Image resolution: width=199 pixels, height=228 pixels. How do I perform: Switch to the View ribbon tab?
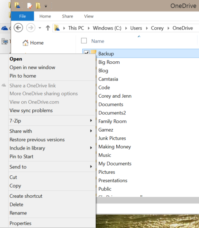(x=89, y=16)
